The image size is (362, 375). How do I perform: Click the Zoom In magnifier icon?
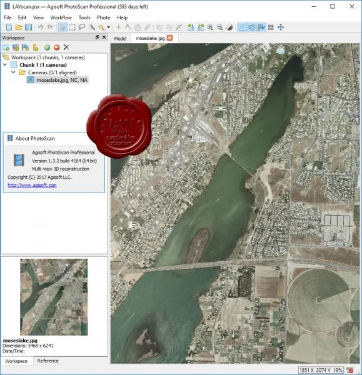point(210,27)
